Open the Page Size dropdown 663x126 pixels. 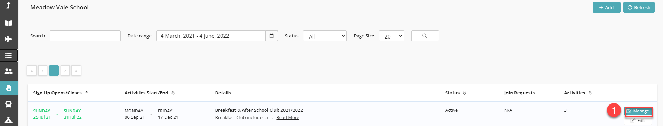(x=391, y=36)
